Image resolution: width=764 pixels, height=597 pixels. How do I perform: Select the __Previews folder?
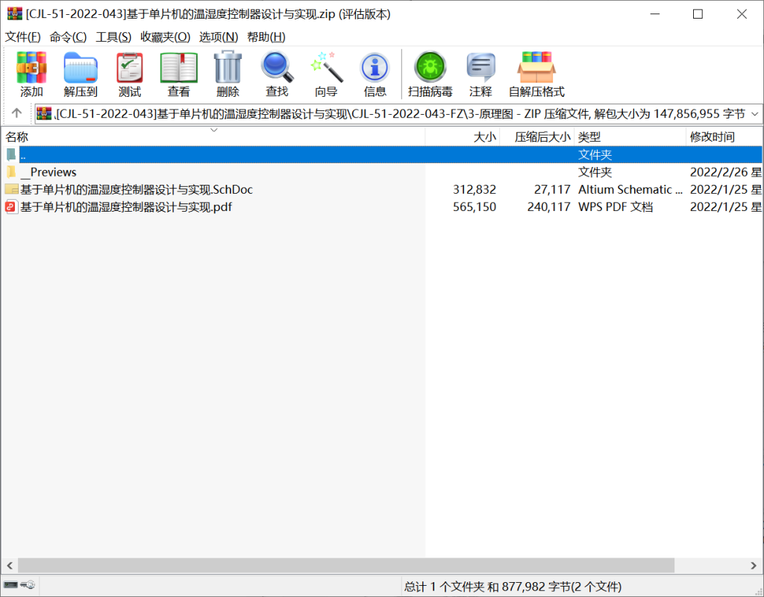tap(48, 172)
